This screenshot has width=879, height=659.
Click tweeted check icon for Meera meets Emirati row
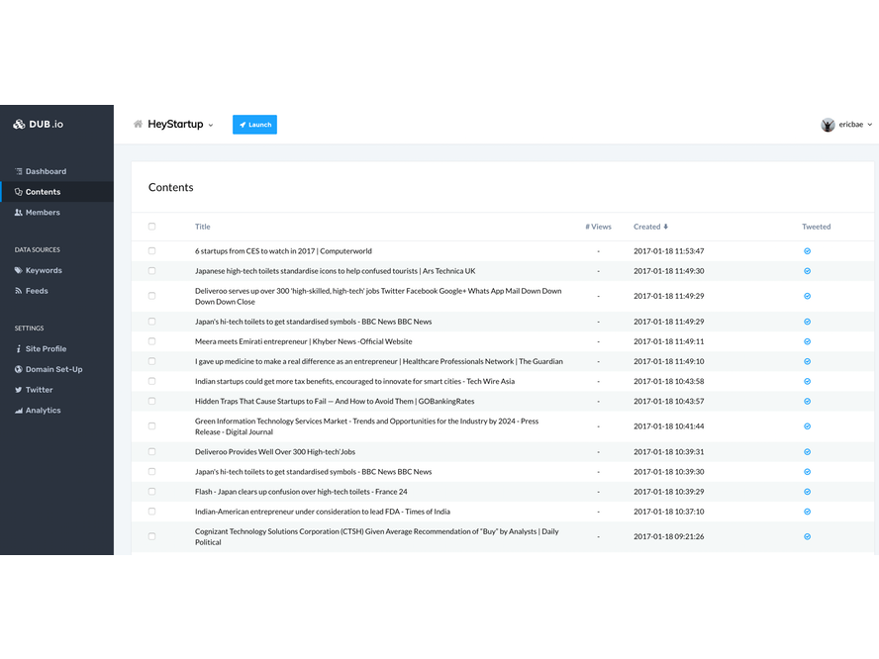coord(808,341)
